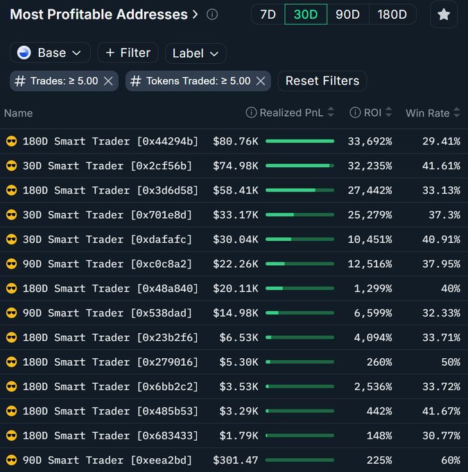Click PnL bar for trader 0x3d6d58

[x=300, y=190]
